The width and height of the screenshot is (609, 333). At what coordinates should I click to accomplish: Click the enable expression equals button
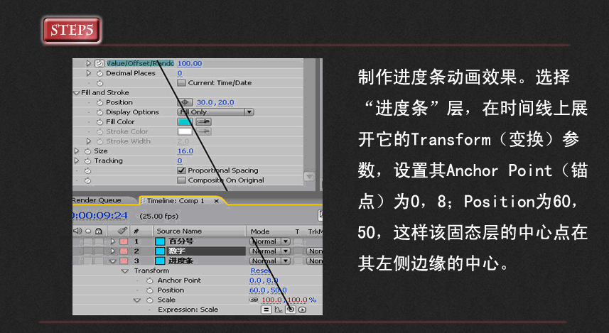coord(266,310)
